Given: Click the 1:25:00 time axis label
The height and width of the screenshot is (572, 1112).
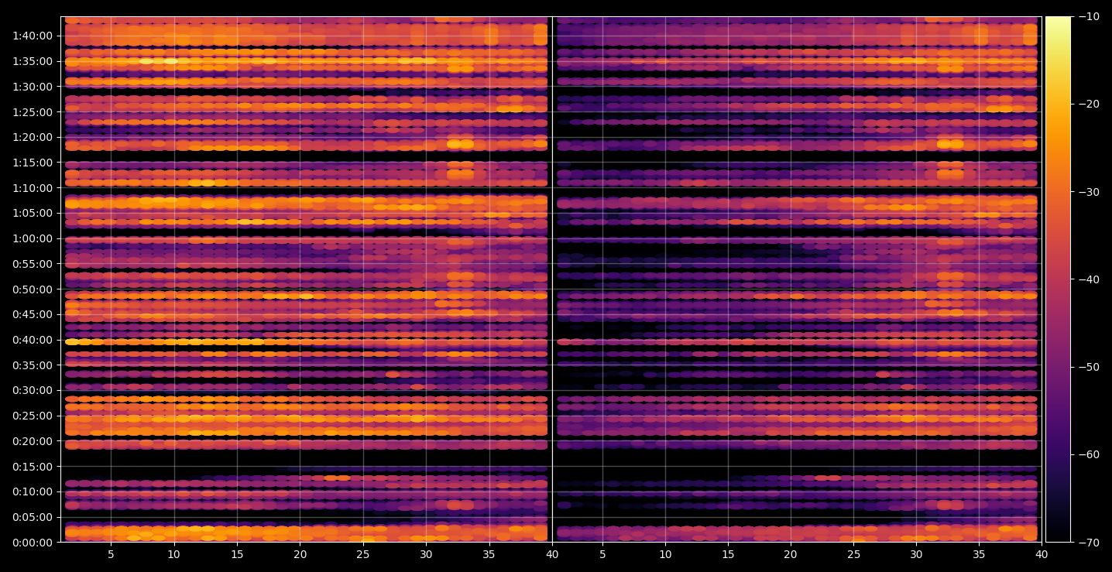Looking at the screenshot, I should (33, 112).
